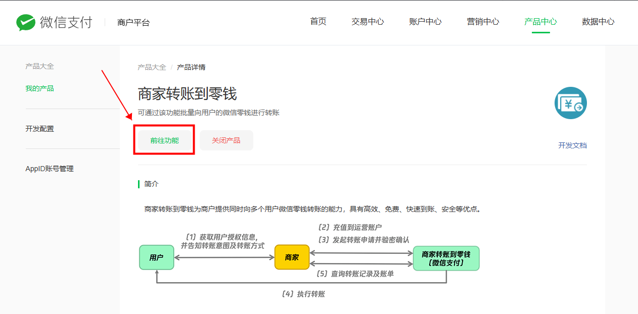This screenshot has height=314, width=638.
Task: Click the （4）执行转账 diagram label
Action: pyautogui.click(x=303, y=294)
